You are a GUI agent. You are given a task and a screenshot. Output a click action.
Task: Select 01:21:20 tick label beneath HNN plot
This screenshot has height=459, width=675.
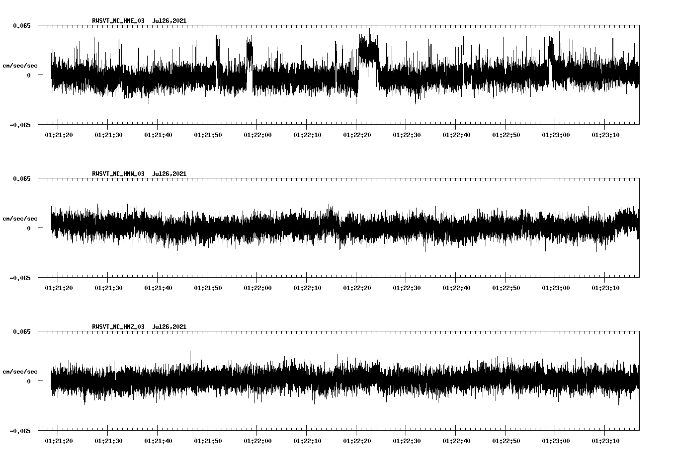59,288
